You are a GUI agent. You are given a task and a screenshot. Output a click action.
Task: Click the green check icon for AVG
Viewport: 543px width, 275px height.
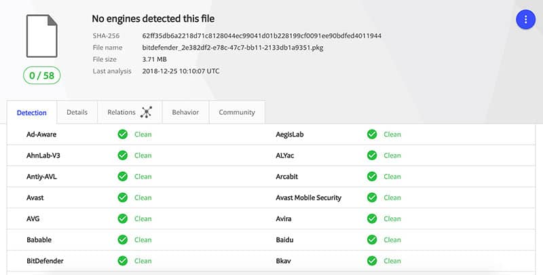click(x=123, y=219)
